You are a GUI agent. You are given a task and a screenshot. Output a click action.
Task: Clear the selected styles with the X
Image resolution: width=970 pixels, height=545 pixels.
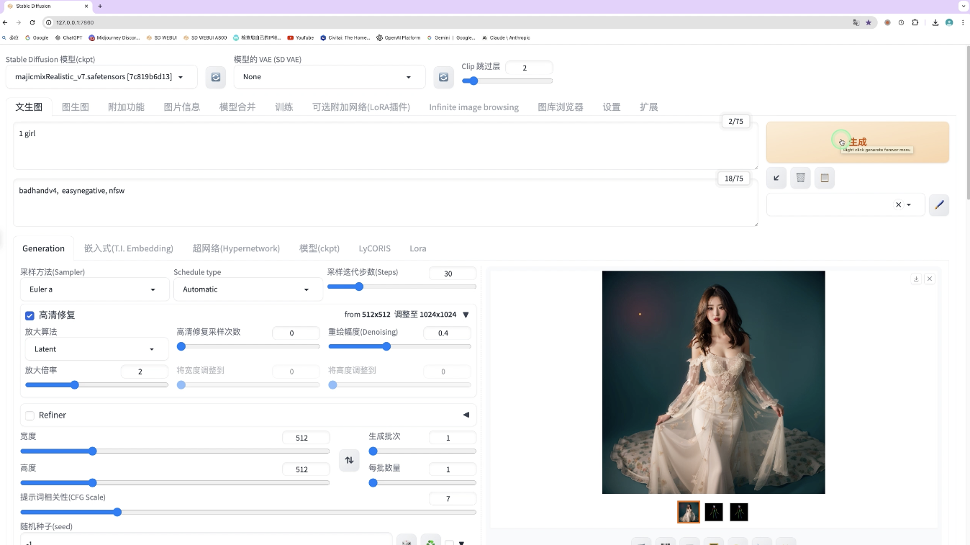898,205
